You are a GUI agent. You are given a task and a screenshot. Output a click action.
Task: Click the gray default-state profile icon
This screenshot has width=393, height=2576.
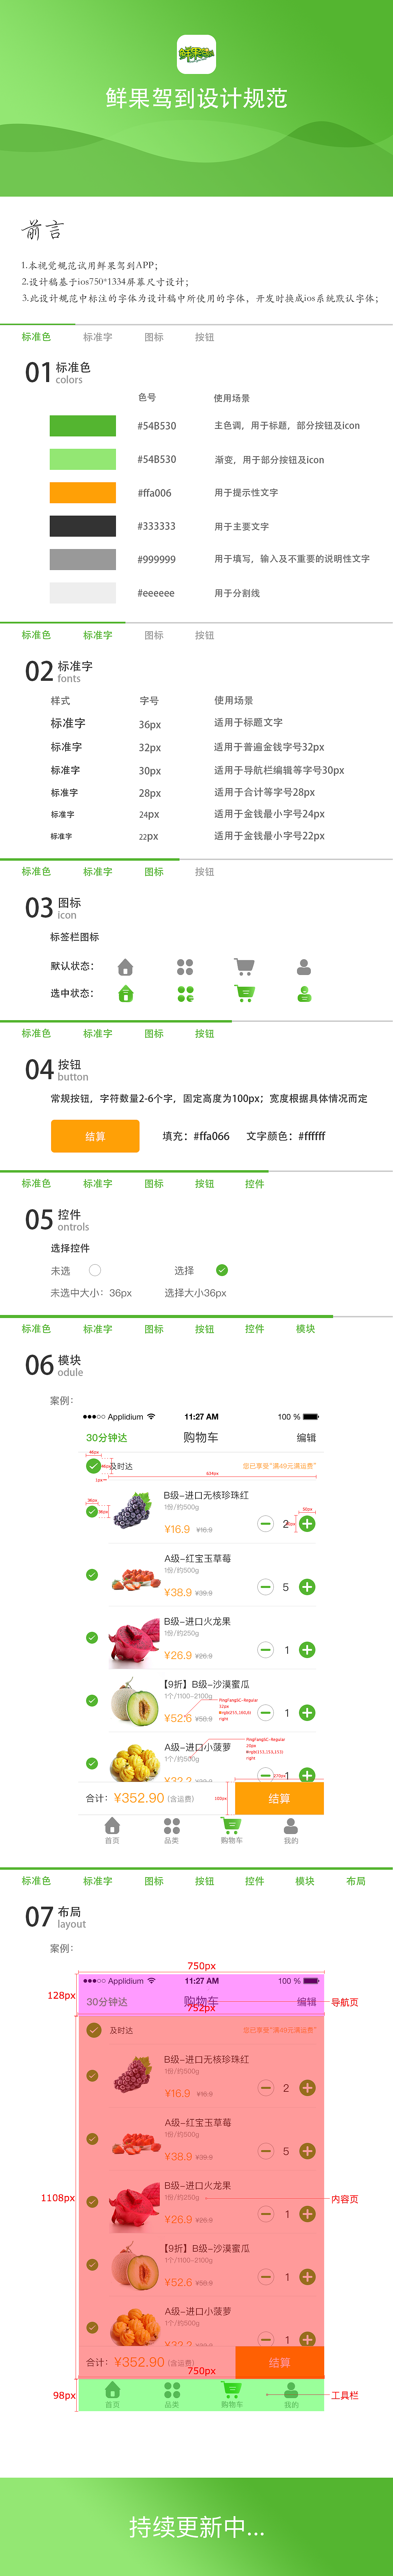[x=304, y=967]
